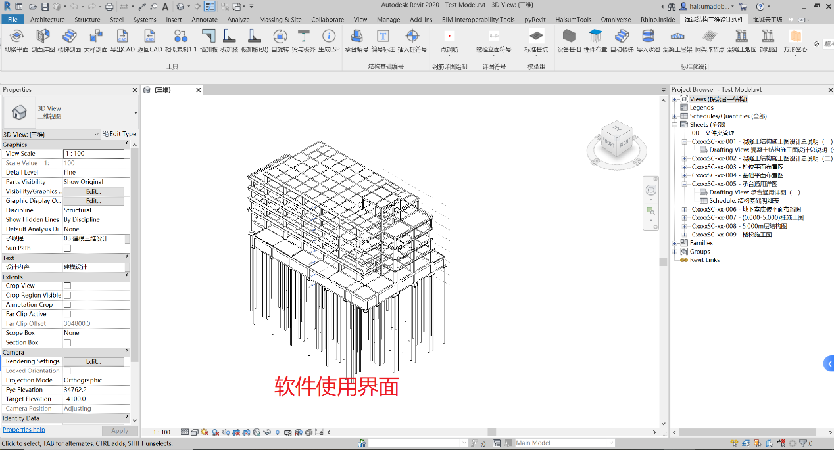Click Edit button for Visibility/Graphics overrides
This screenshot has width=834, height=450.
[93, 191]
